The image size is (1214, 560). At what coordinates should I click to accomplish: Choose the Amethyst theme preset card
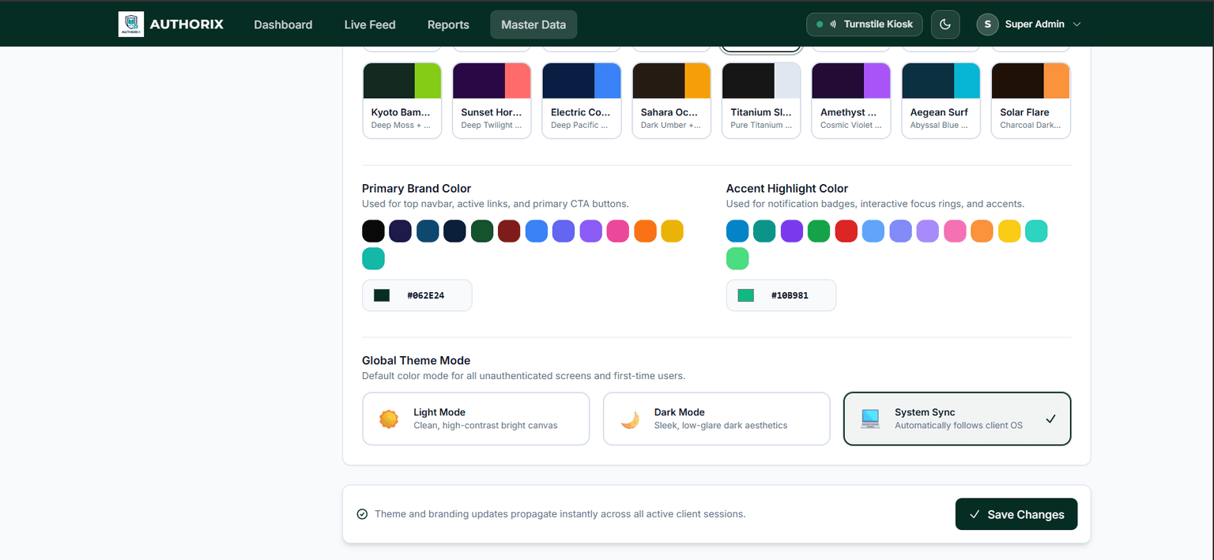coord(851,100)
